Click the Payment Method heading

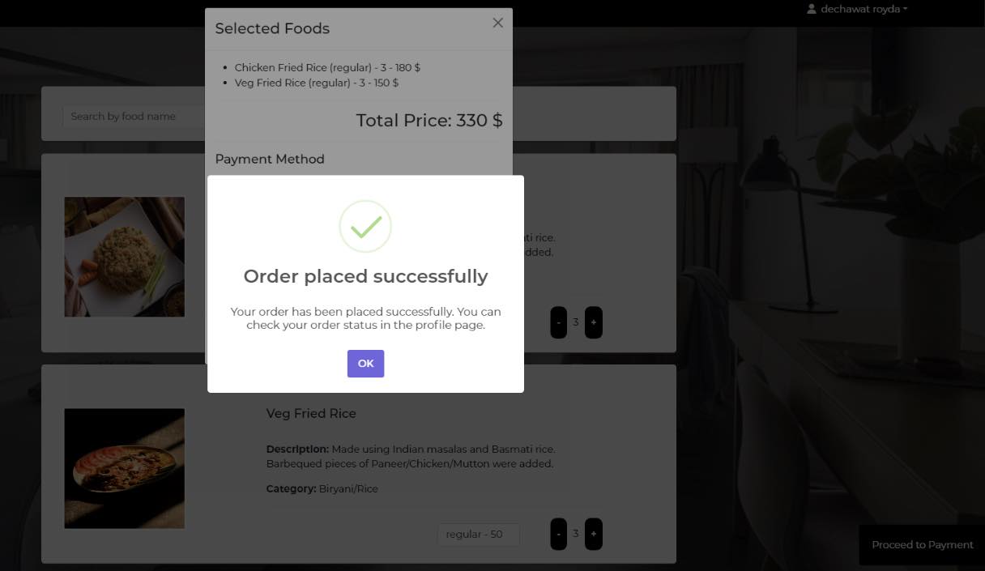[x=270, y=159]
